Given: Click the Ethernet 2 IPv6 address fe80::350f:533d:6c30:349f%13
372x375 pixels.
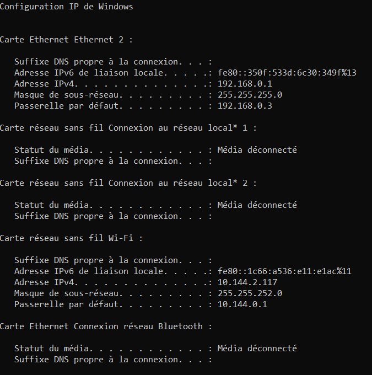Looking at the screenshot, I should pos(287,73).
